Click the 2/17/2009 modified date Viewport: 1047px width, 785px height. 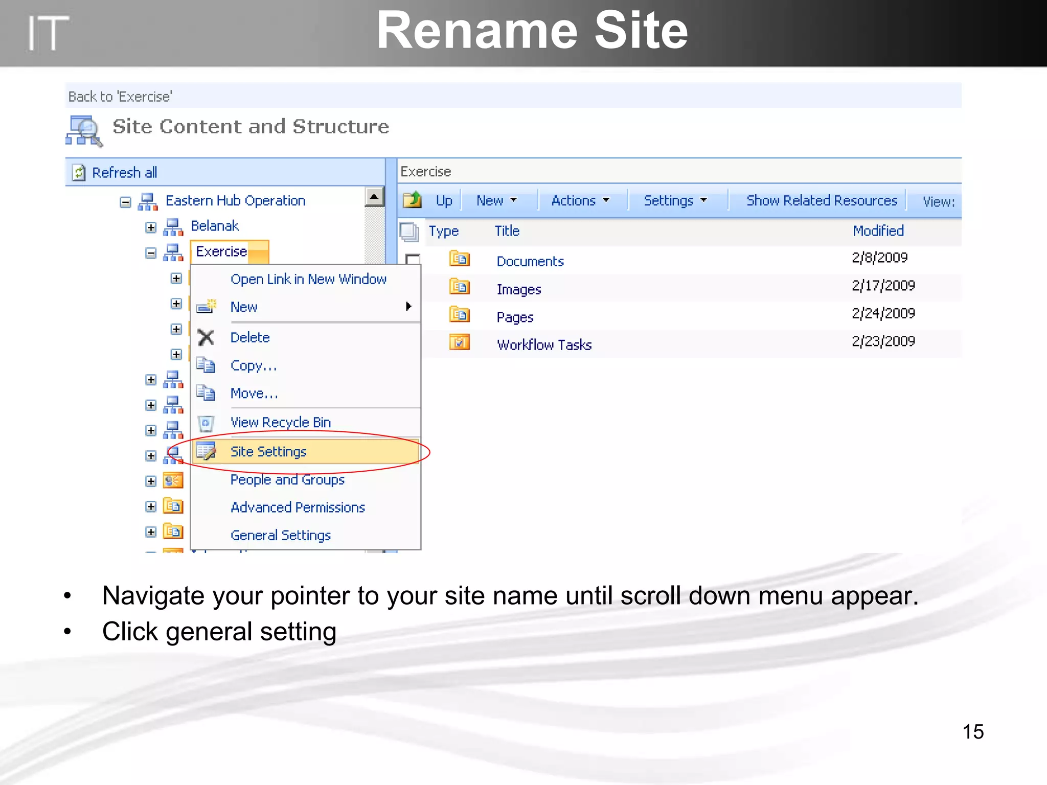pyautogui.click(x=883, y=285)
